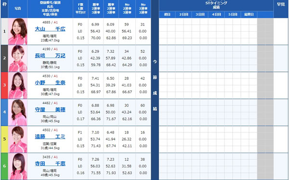Click the 23歳/47.0kg text

[x=50, y=40]
